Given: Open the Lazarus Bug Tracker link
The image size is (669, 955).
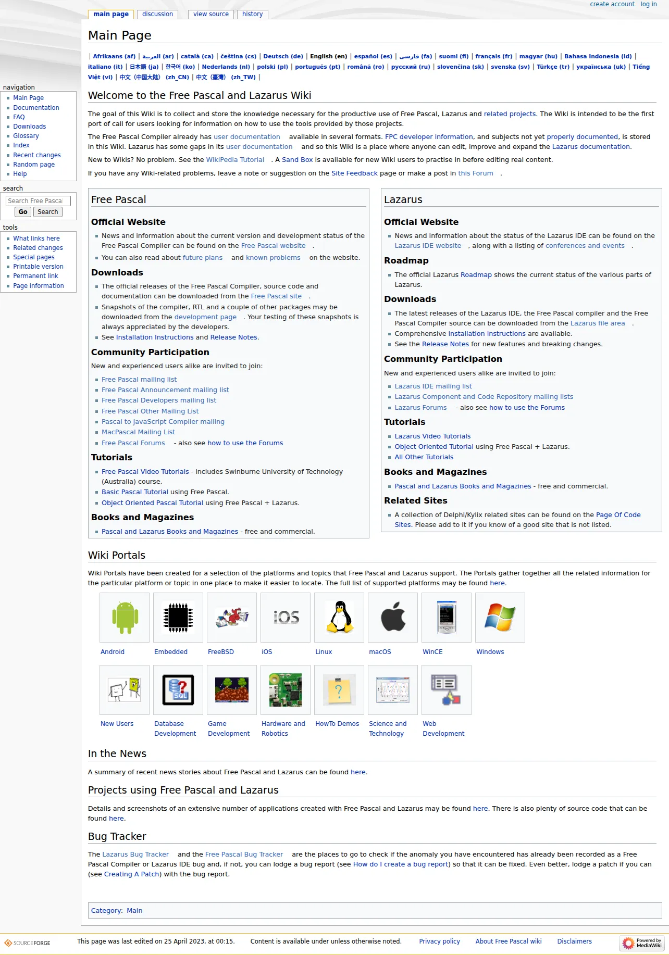Looking at the screenshot, I should [x=135, y=855].
